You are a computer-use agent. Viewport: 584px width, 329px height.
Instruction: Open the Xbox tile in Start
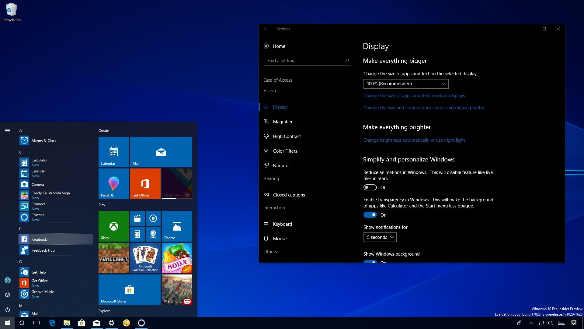(x=113, y=226)
